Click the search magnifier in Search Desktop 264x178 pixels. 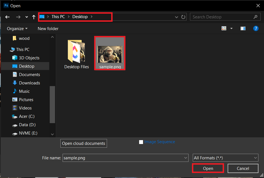pyautogui.click(x=256, y=17)
